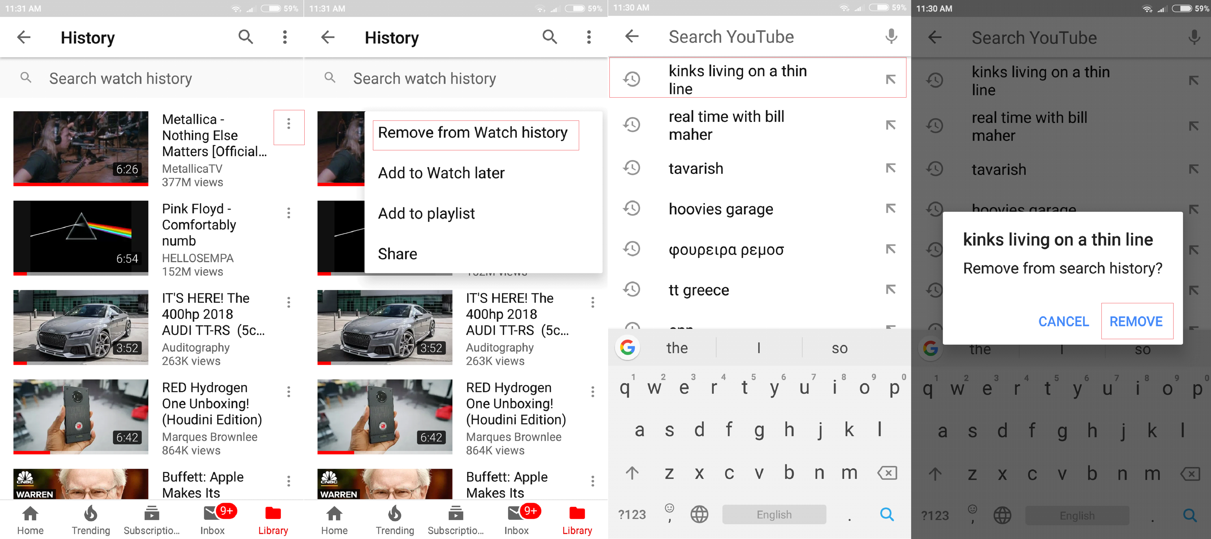Open options for RED Hydrogen video, second screen
Viewport: 1211px width, 539px height.
(593, 392)
